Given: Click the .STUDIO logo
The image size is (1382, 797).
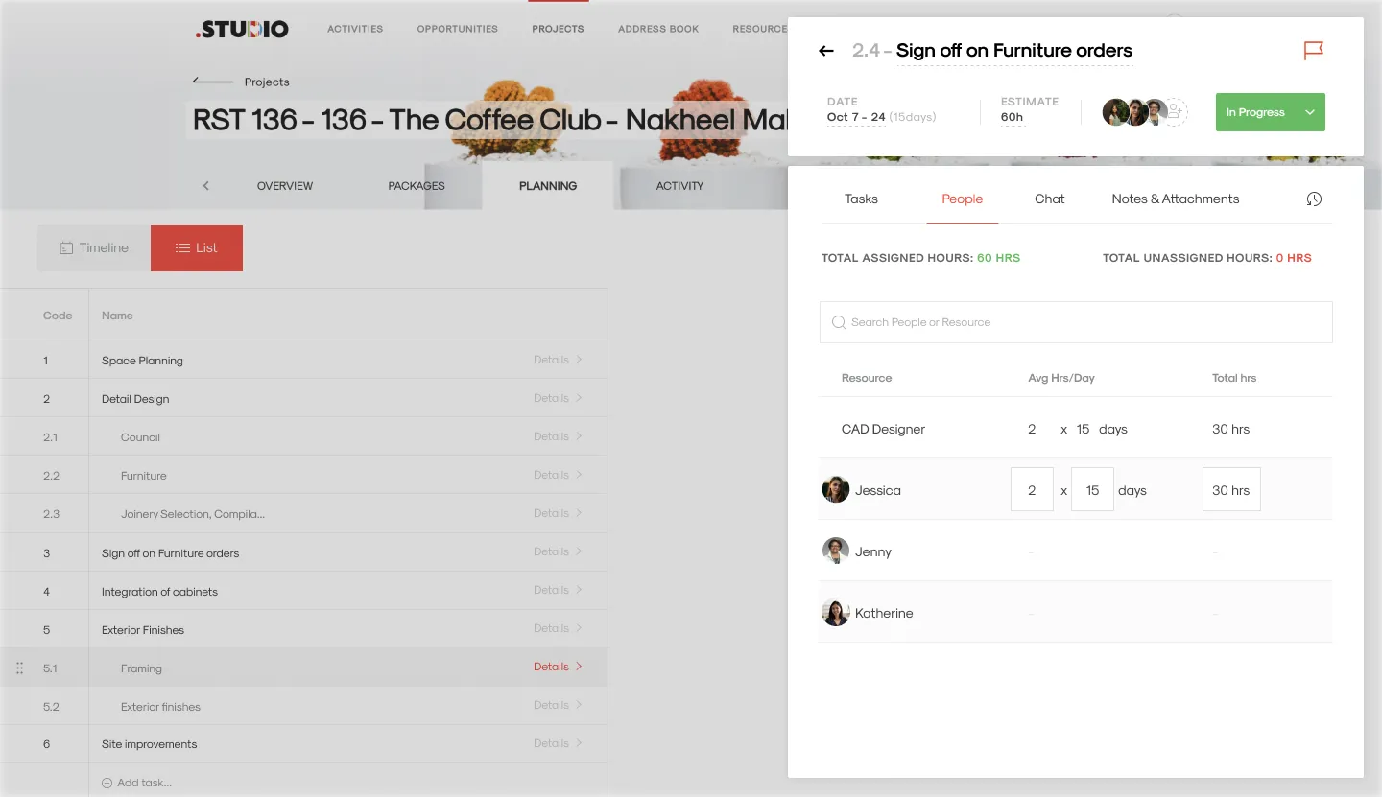Looking at the screenshot, I should pos(242,29).
